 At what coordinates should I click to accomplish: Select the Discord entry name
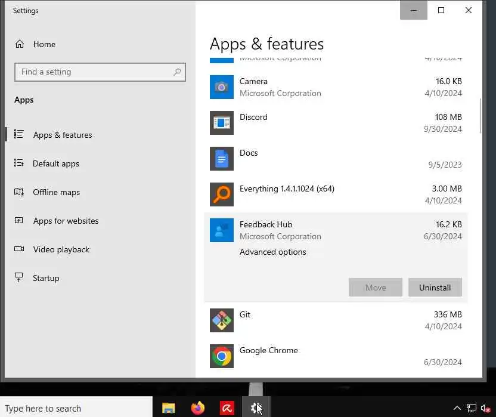pos(253,117)
